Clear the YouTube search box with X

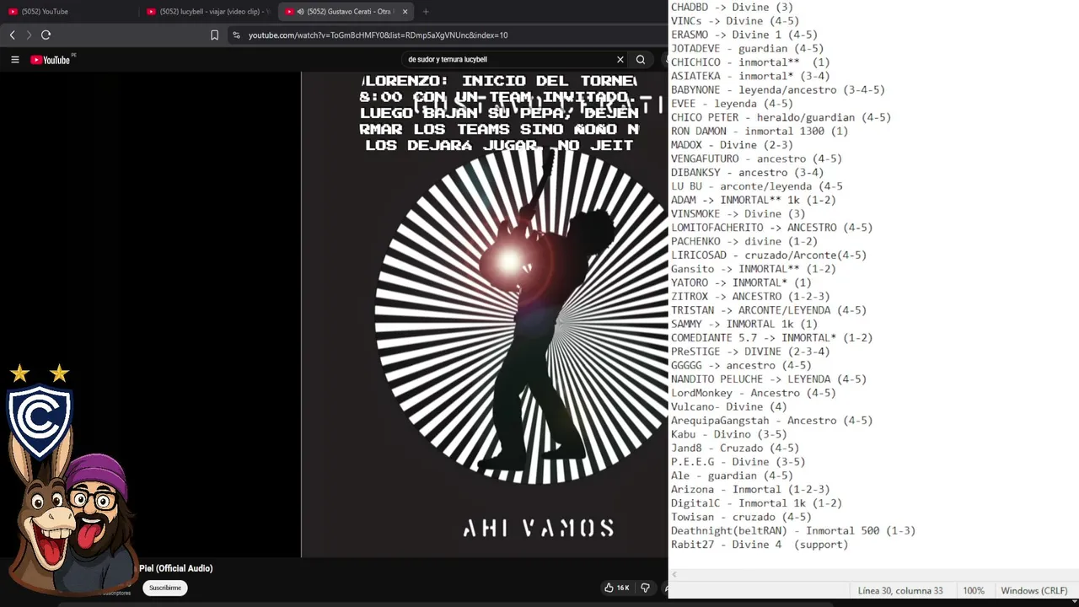click(x=620, y=59)
